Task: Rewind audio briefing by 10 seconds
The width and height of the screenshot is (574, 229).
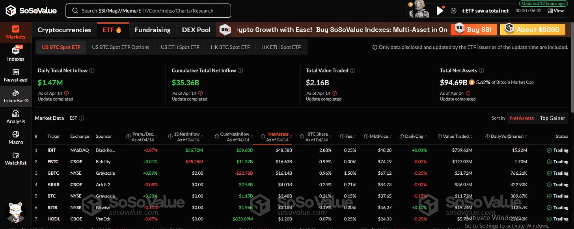Action: (454, 11)
